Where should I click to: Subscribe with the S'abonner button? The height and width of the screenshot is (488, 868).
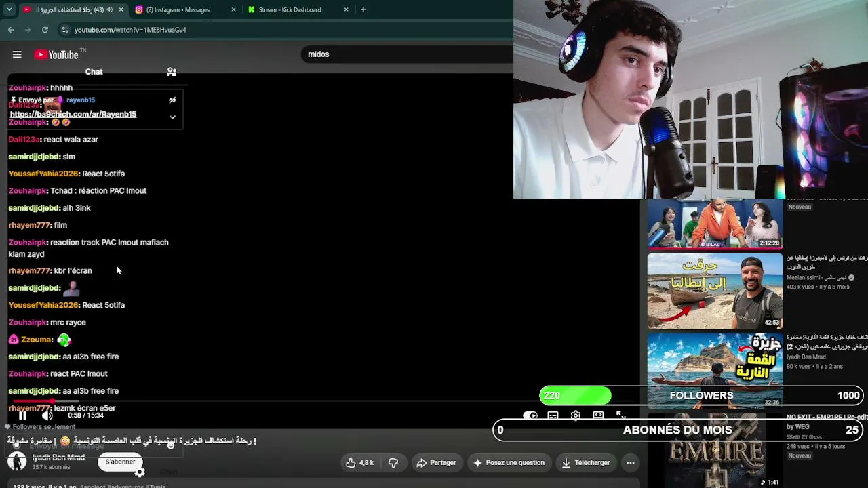[120, 462]
